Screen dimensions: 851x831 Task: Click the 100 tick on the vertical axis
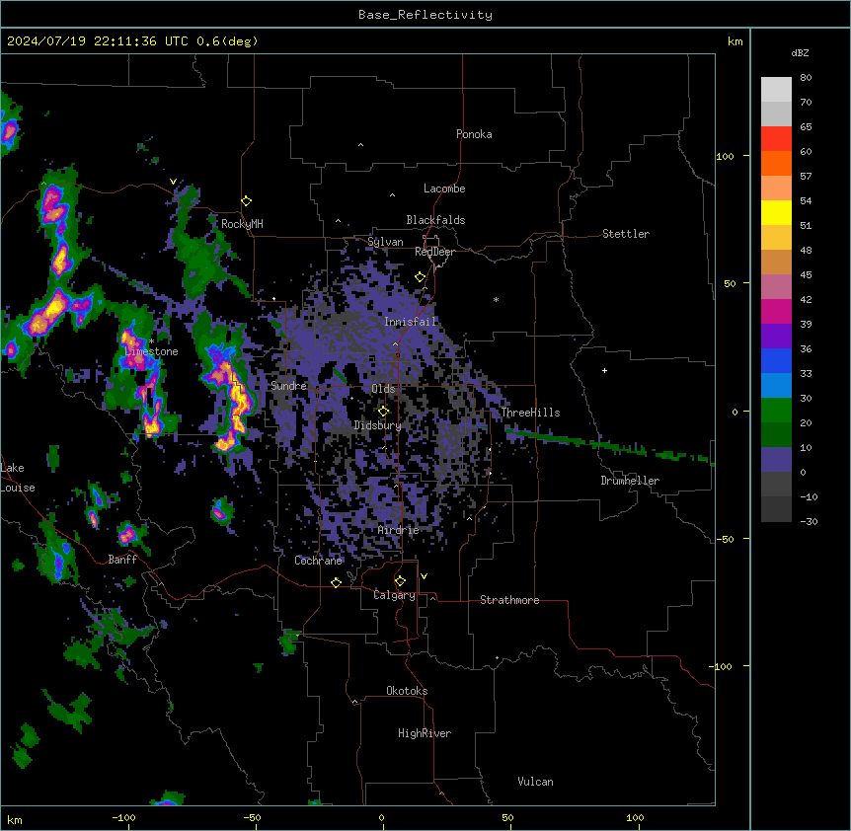click(725, 156)
